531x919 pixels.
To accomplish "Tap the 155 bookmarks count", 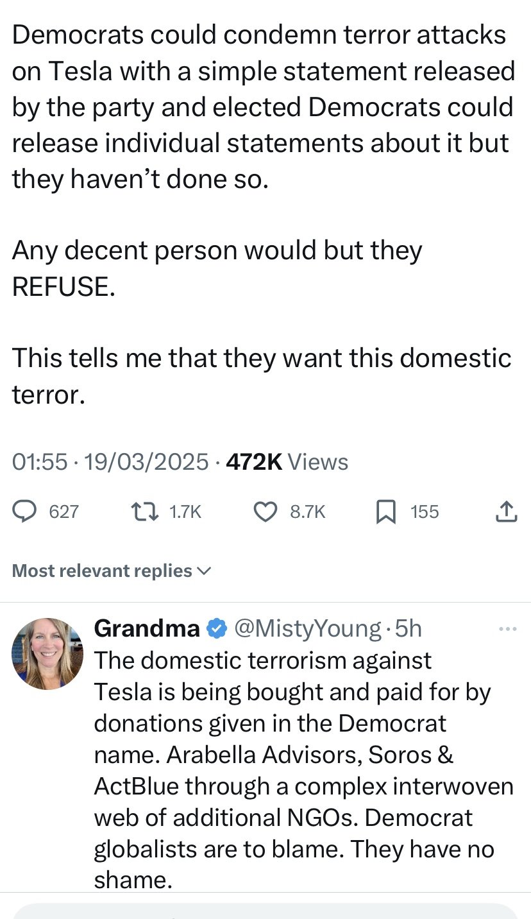I will (x=425, y=511).
